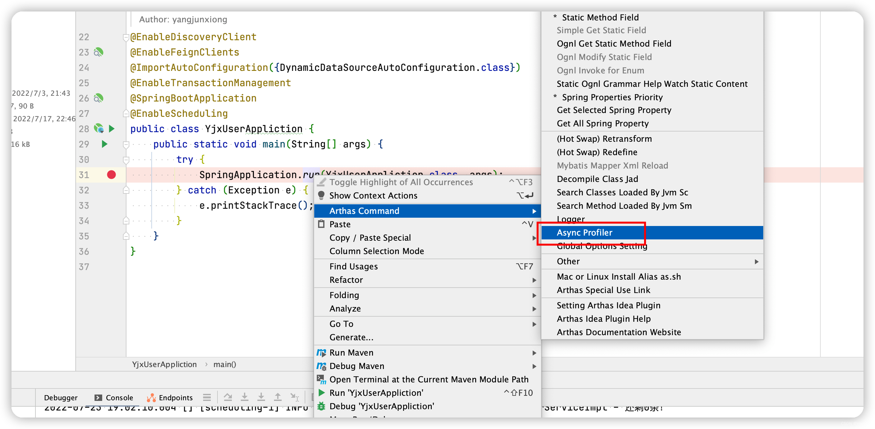Choose Mac or Linux Install Alias as.sh

(652, 277)
